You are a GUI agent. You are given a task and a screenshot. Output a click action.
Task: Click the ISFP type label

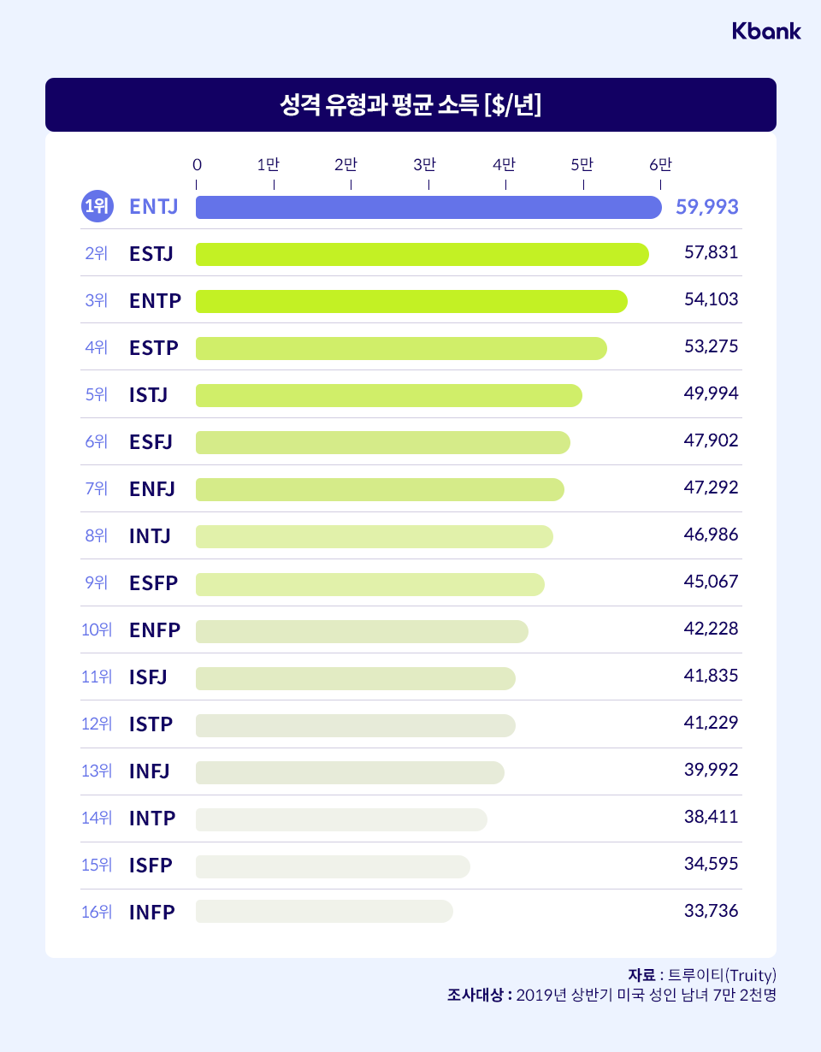[151, 866]
